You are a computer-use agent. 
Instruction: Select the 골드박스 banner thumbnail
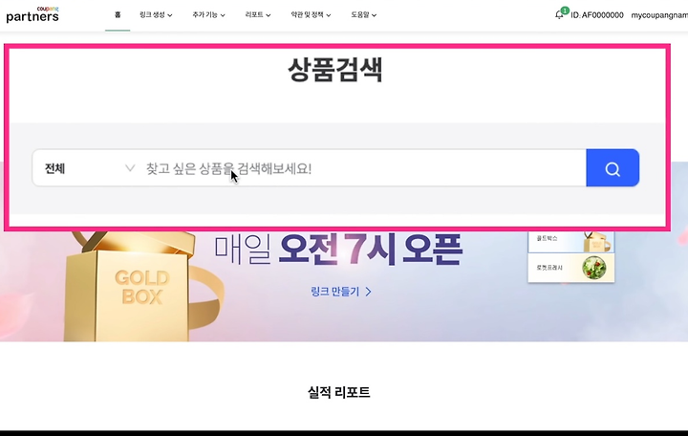tap(570, 242)
